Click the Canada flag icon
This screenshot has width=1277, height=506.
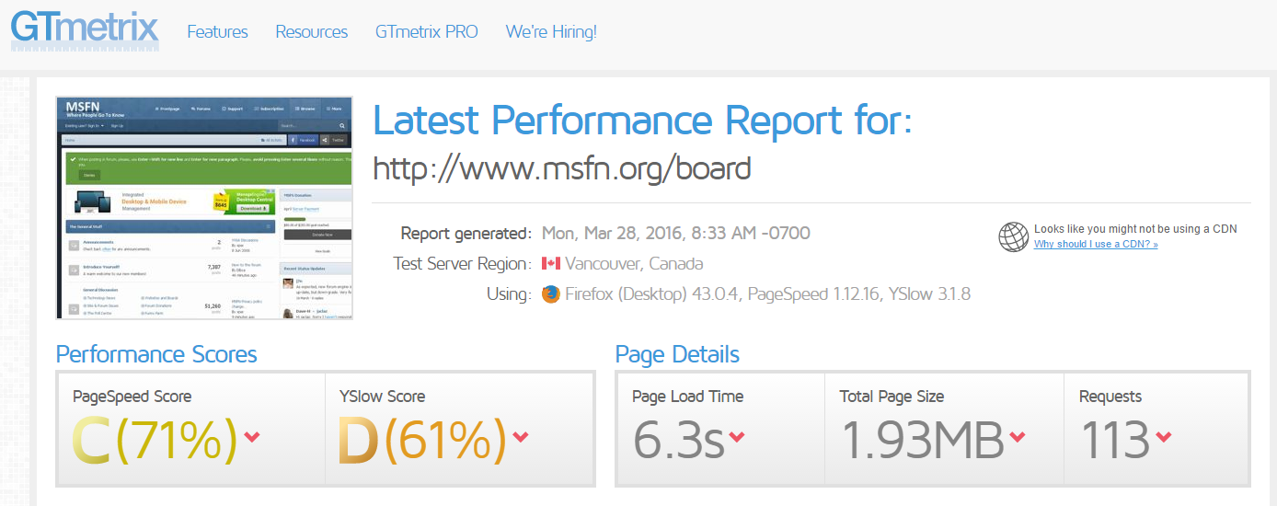(551, 264)
